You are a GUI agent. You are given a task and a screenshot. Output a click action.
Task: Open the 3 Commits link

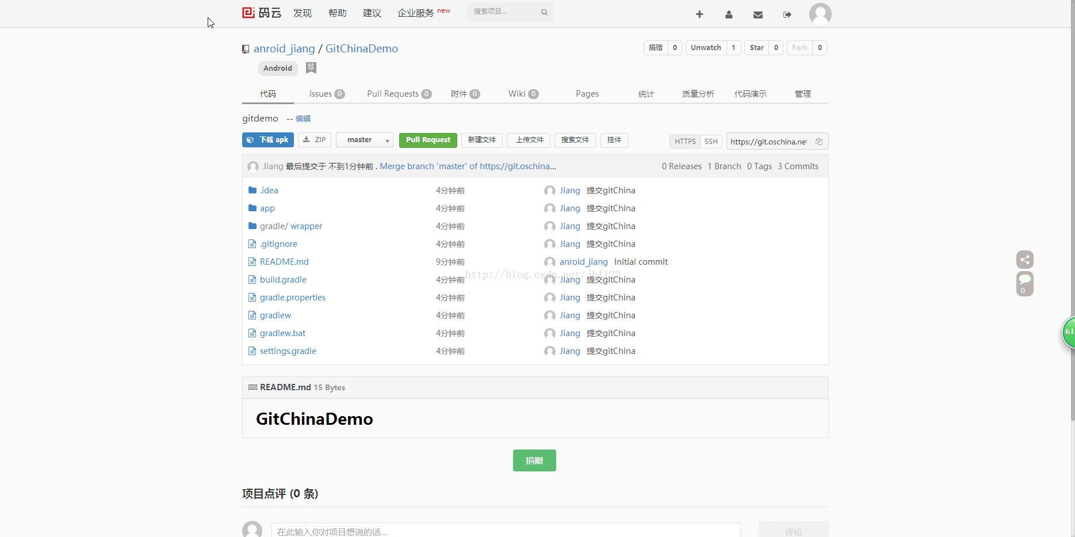pos(798,166)
